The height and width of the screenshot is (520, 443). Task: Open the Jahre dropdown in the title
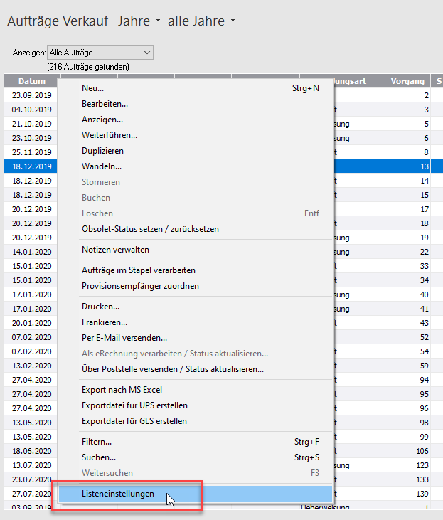coord(139,21)
